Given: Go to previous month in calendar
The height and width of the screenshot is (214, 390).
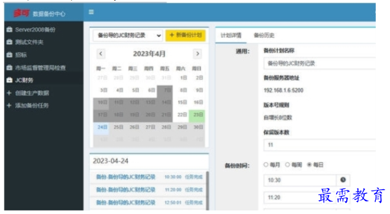Looking at the screenshot, I should coord(101,54).
